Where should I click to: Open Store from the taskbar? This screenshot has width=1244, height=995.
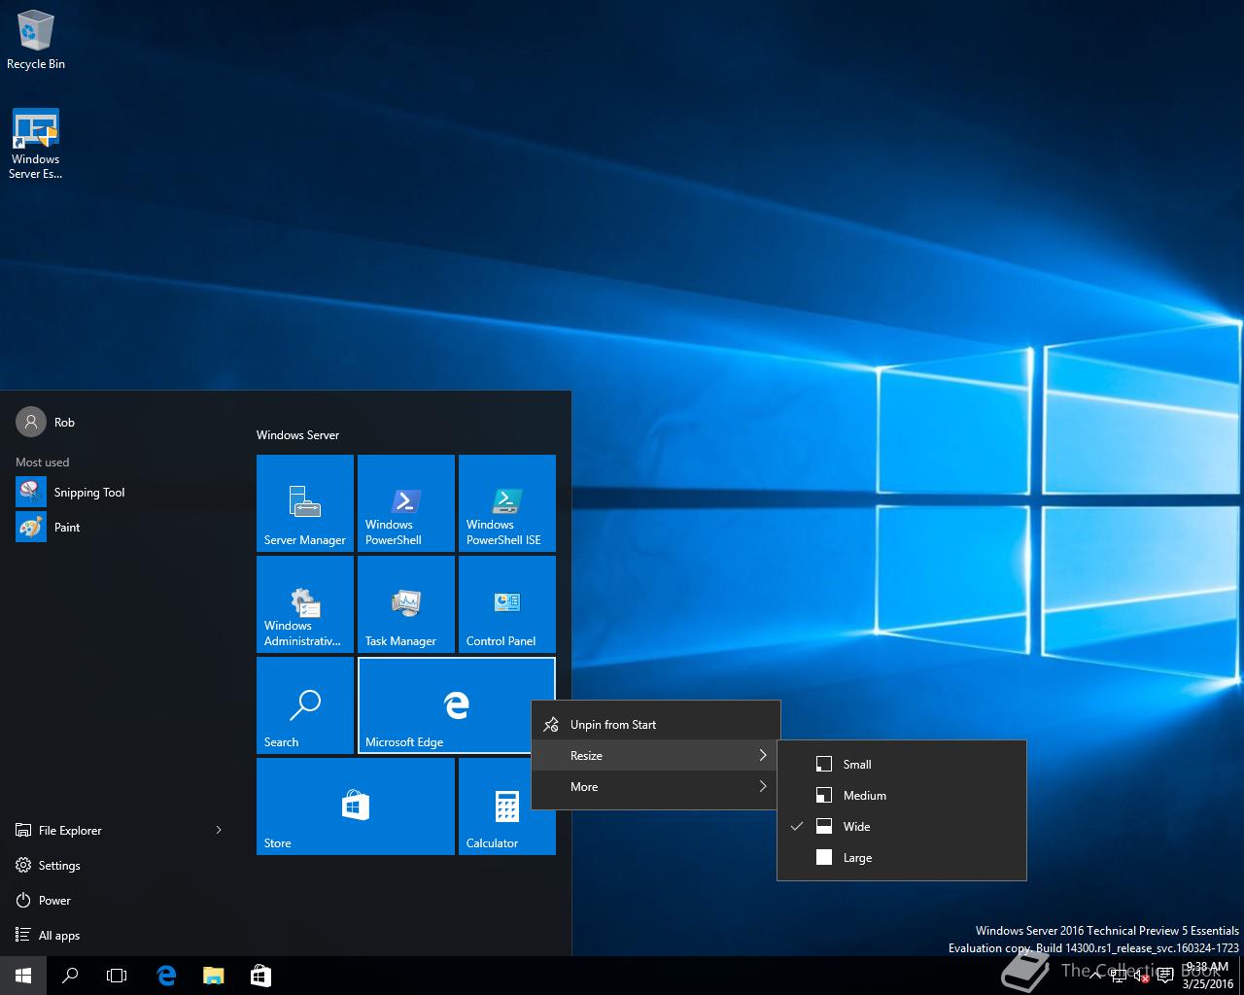tap(260, 976)
